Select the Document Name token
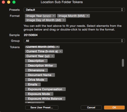 pyautogui.click(x=40, y=75)
